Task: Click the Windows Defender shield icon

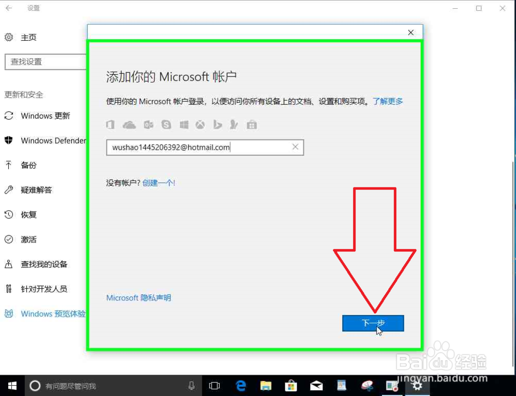Action: (x=9, y=140)
